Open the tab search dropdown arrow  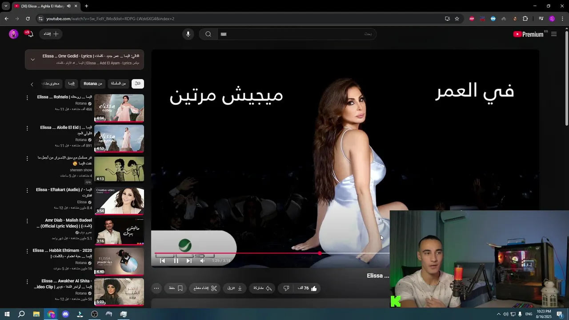pyautogui.click(x=6, y=6)
